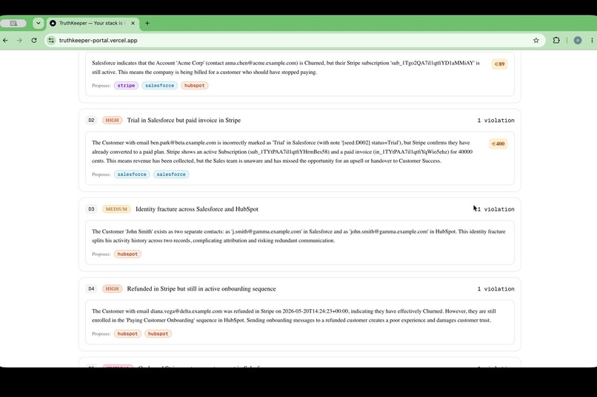Screen dimensions: 597x397
Task: Open a new tab with the plus button
Action: [x=147, y=23]
